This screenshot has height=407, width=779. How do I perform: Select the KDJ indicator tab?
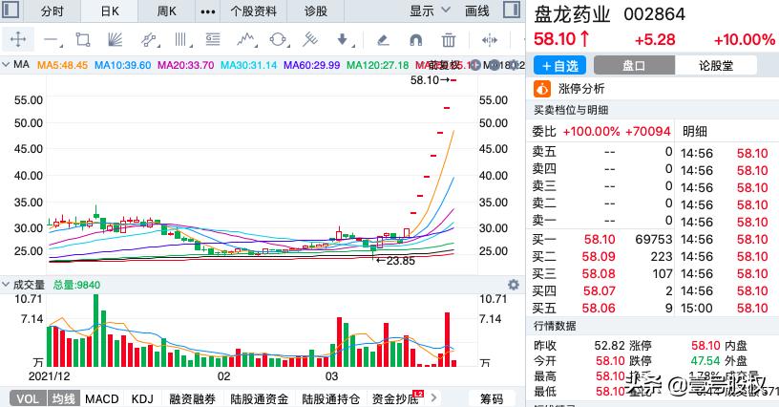[142, 398]
